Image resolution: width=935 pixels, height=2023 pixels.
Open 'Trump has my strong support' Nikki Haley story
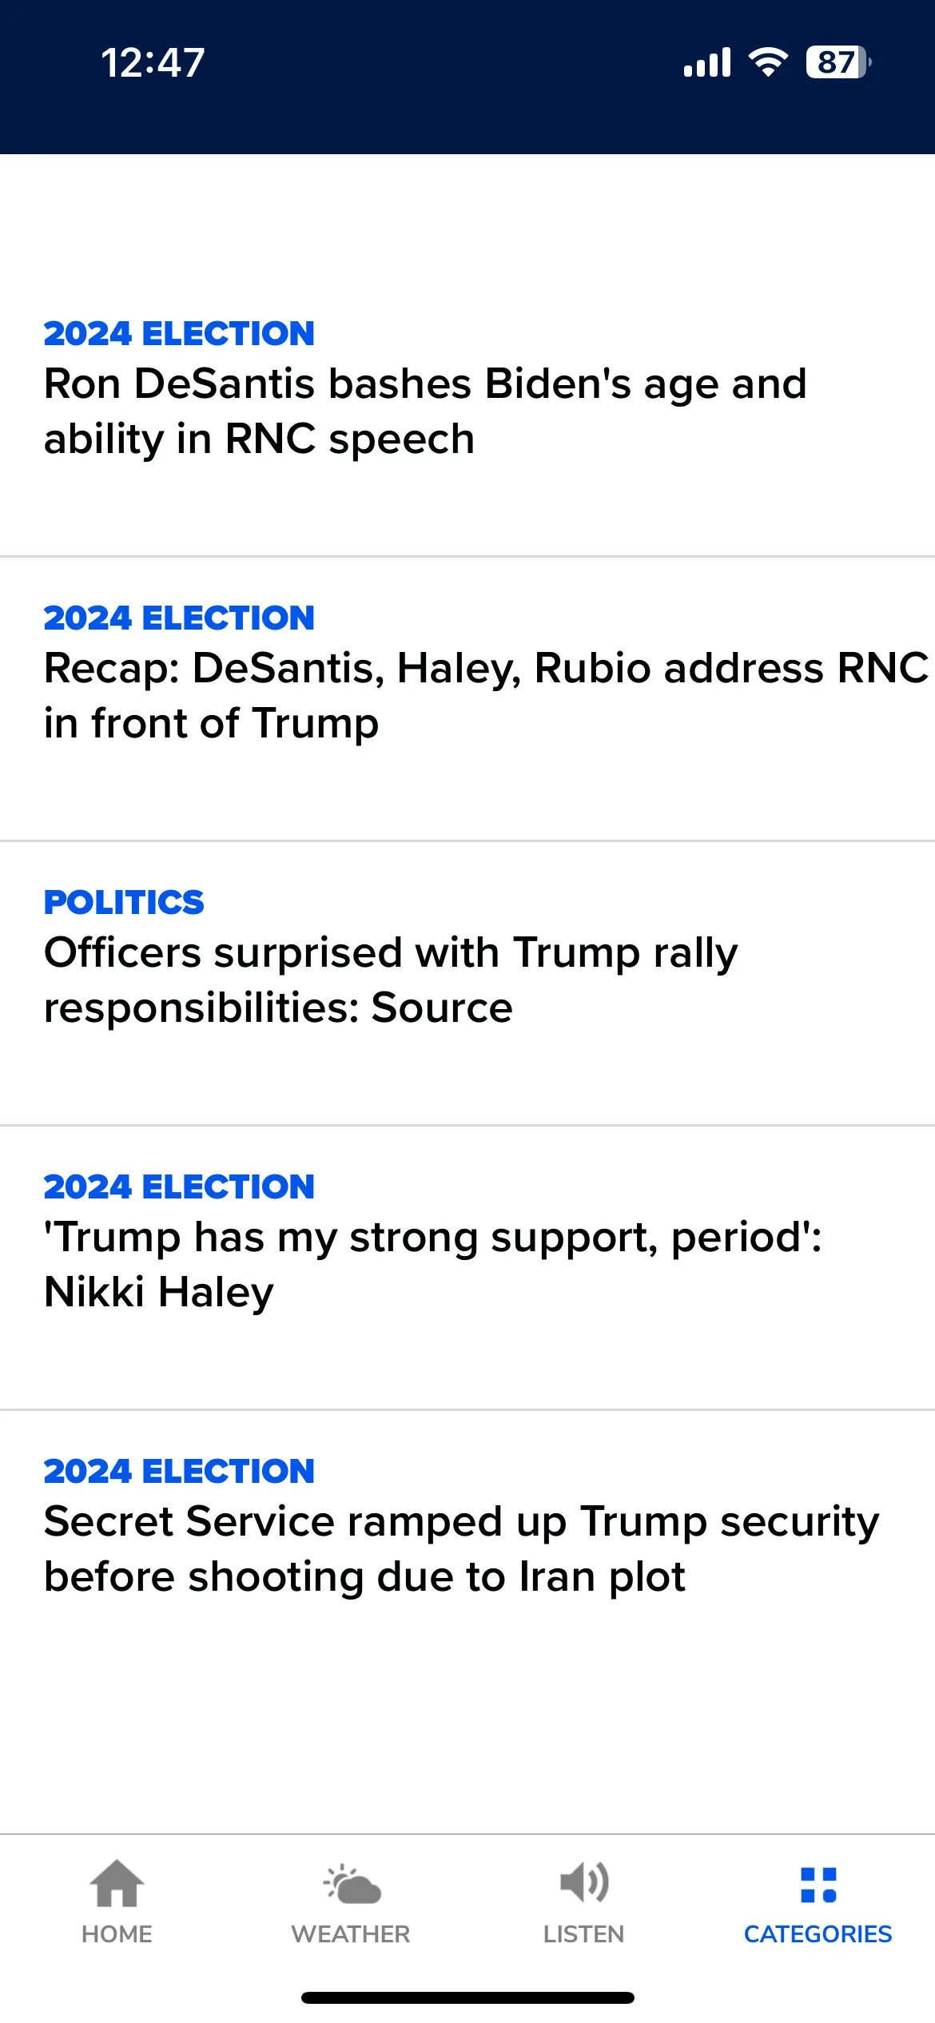(x=432, y=1264)
